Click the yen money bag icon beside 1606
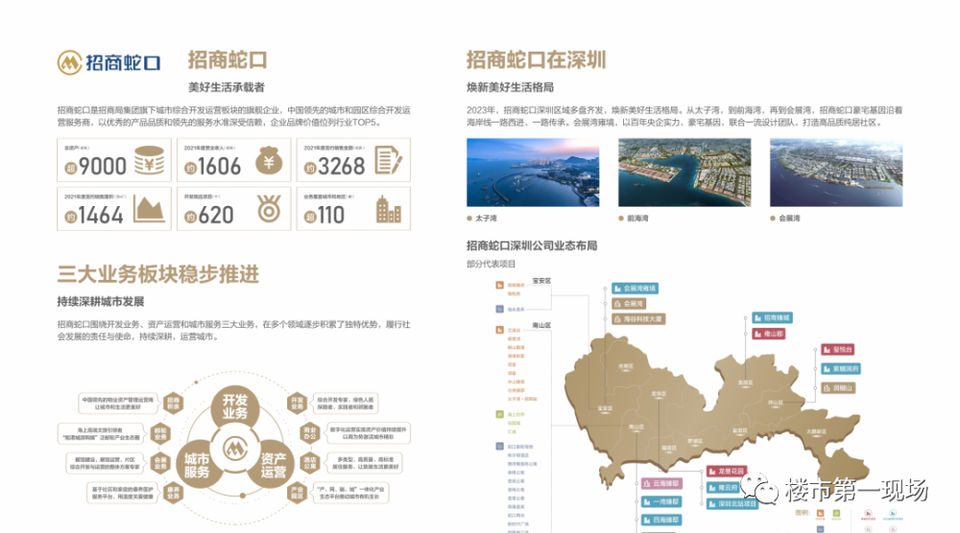 click(x=269, y=161)
